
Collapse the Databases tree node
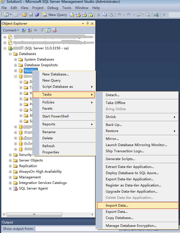point(10,54)
